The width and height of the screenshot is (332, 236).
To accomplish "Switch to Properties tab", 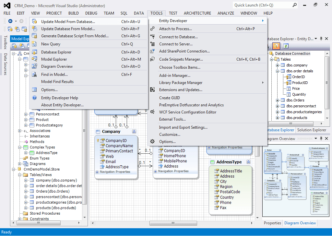I will click(272, 223).
